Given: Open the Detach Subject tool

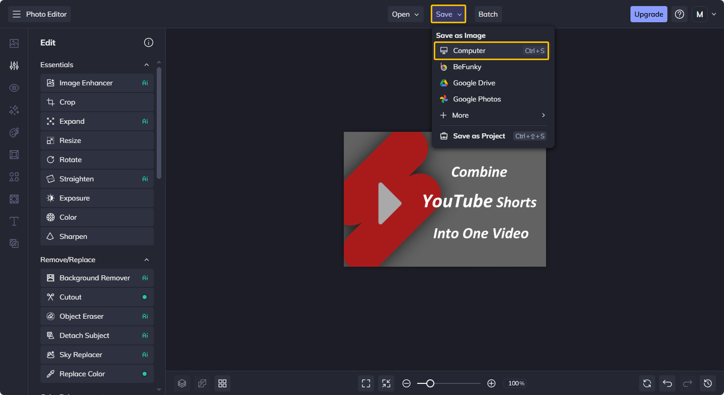Looking at the screenshot, I should click(97, 335).
